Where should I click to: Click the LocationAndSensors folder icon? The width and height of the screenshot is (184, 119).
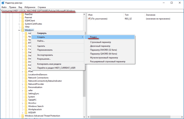(26, 75)
